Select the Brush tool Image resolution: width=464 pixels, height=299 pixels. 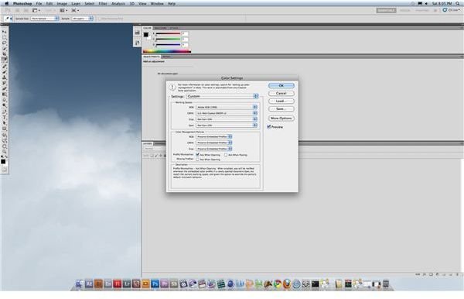tap(4, 71)
